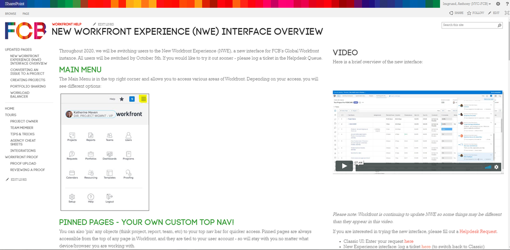The image size is (510, 250).
Task: Select Proof Upload in the sidebar
Action: 23,163
